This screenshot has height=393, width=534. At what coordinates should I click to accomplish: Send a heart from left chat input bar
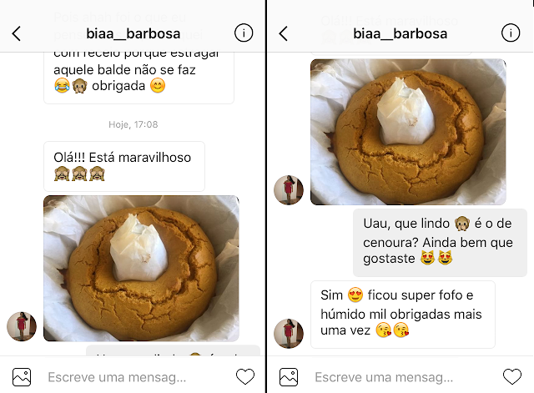(245, 376)
